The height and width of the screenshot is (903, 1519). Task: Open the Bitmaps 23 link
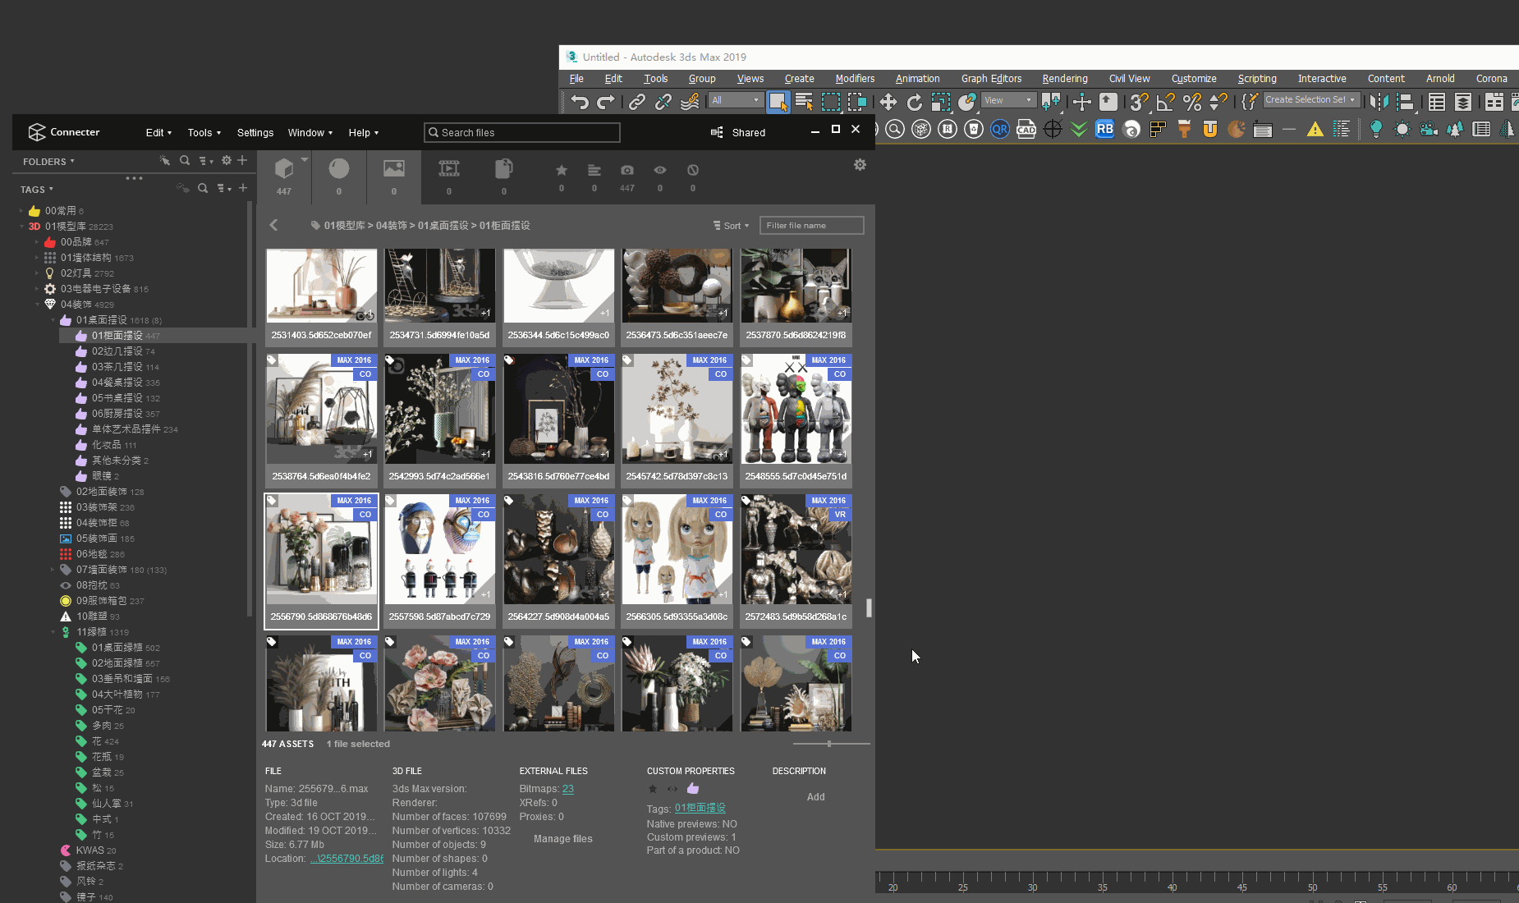pos(568,789)
